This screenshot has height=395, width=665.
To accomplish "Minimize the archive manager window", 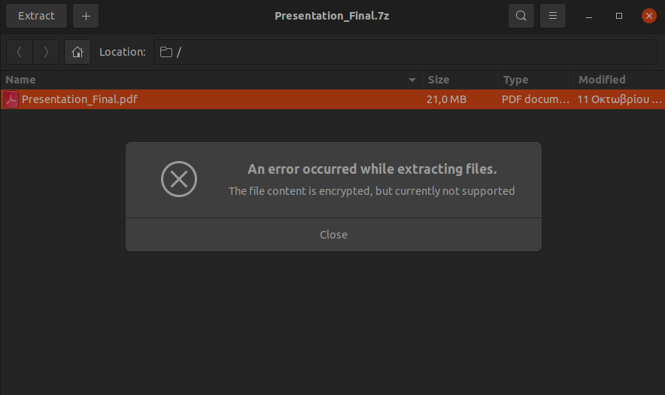I will pos(589,16).
